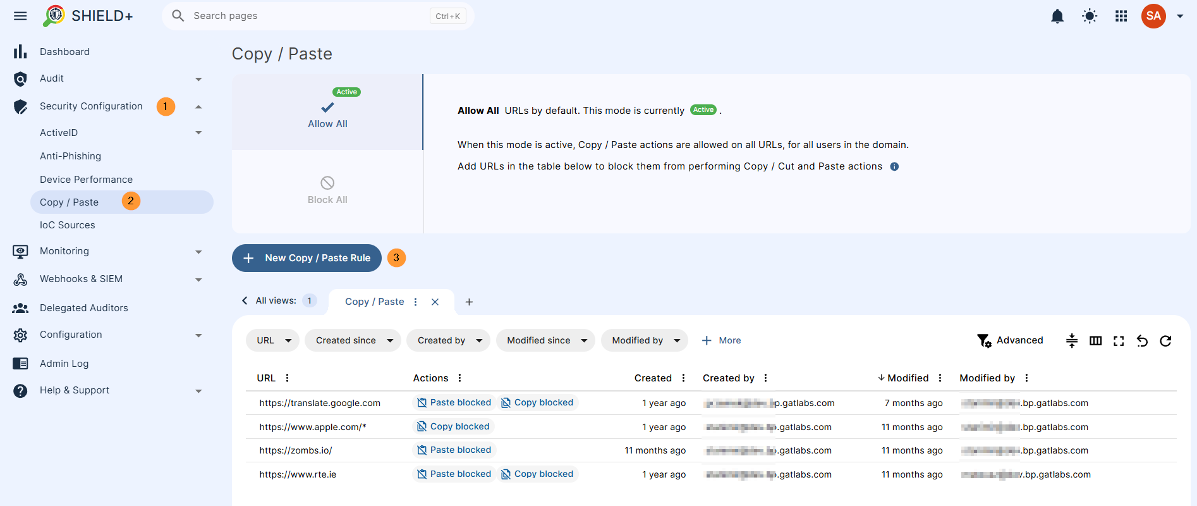The image size is (1197, 506).
Task: Open the Created by filter
Action: pos(448,340)
